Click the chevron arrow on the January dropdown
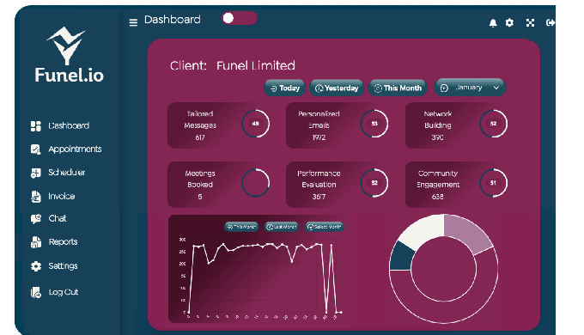 point(496,88)
